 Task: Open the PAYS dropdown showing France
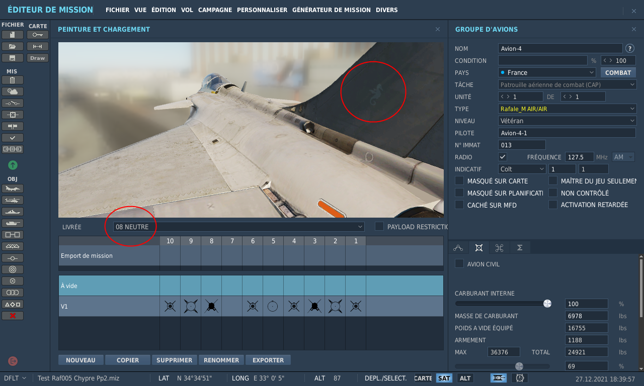point(547,73)
